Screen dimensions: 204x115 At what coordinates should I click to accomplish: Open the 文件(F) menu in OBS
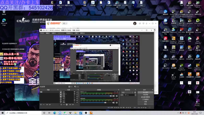coord(42,33)
